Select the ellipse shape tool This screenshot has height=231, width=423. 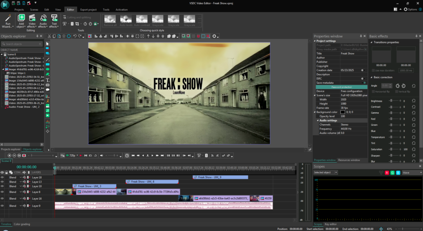point(48,69)
